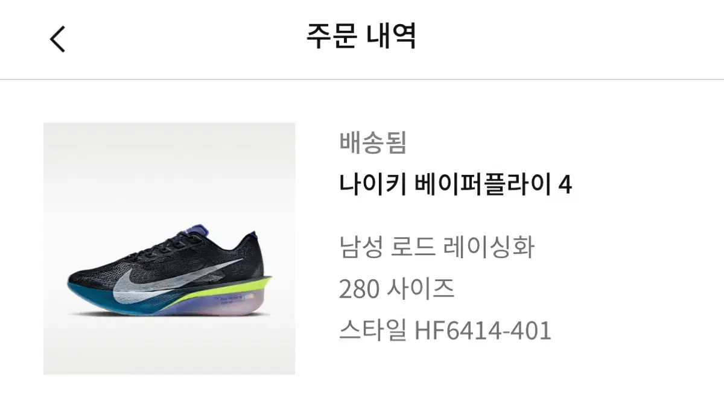724x409 pixels.
Task: Tap the 주문 내역 page title
Action: [361, 37]
